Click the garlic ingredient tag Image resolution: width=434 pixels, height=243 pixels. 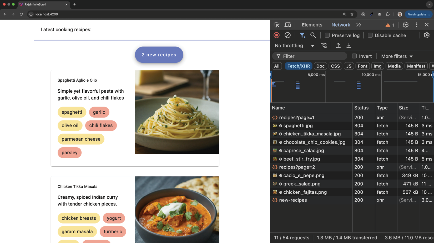pyautogui.click(x=99, y=112)
